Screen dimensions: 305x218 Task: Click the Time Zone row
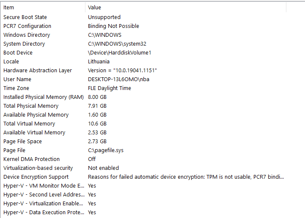tap(16, 88)
